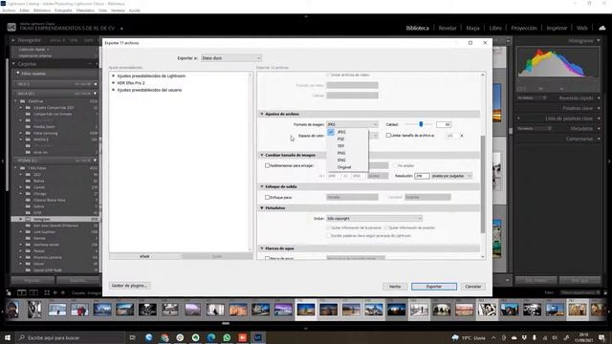Collapse Cambiar tamaño de imagen section

coord(262,155)
